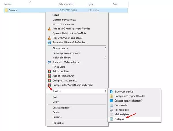Select the Sarnath folder name
Viewport: 173px width, 131px height.
pyautogui.click(x=13, y=10)
